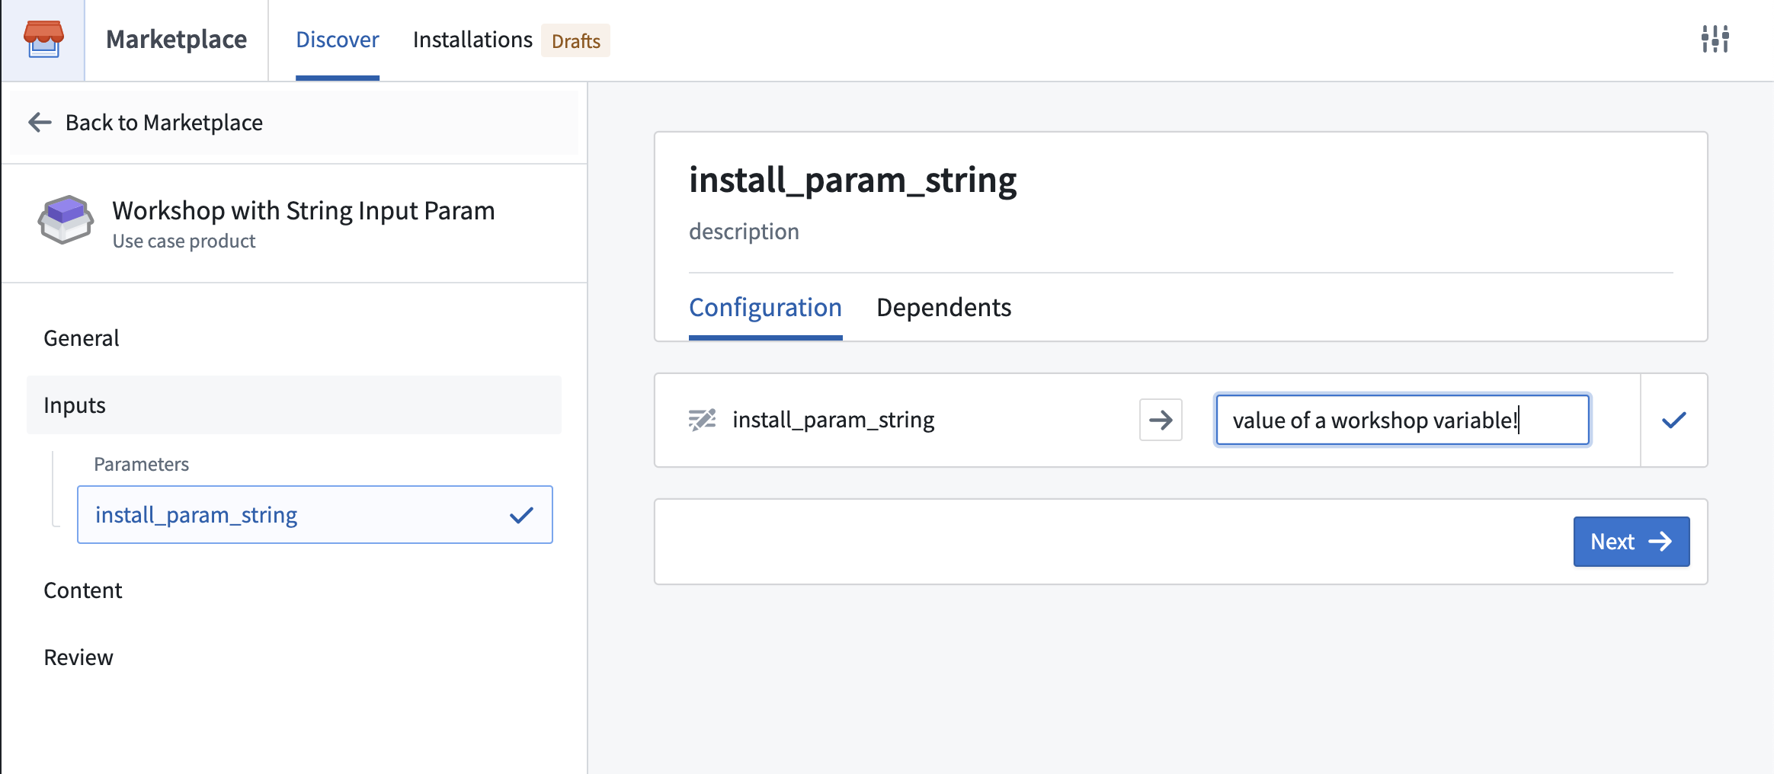
Task: Click the checkmark in sidebar install_param_string row
Action: 522,515
